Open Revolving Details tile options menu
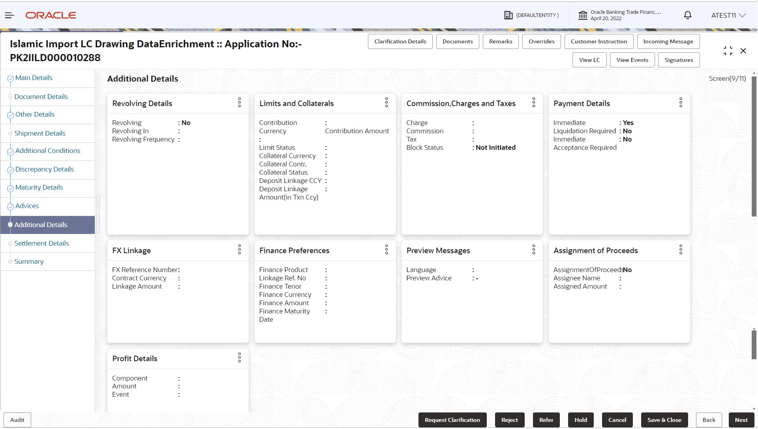The width and height of the screenshot is (758, 429). (x=239, y=103)
